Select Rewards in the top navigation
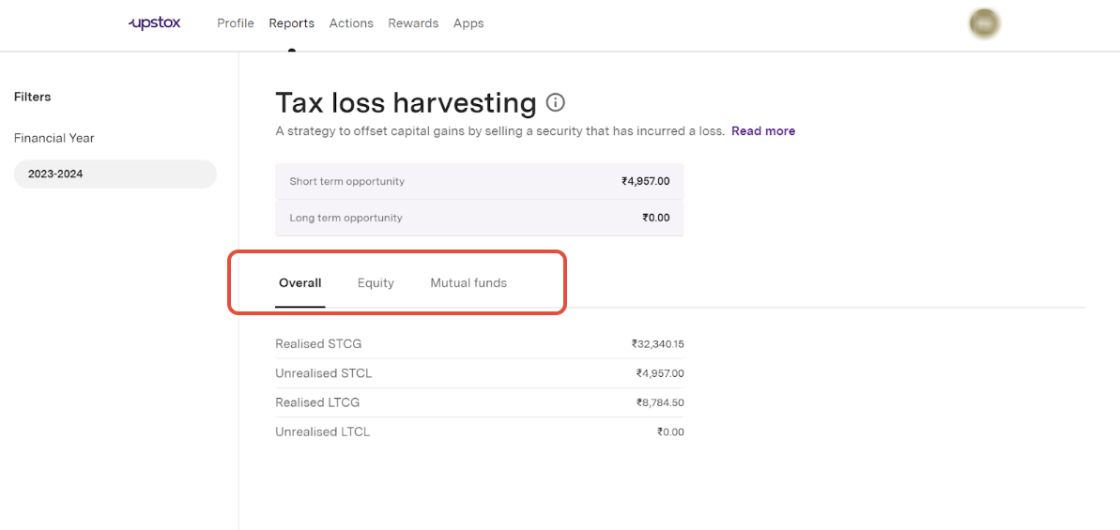The image size is (1120, 530). click(413, 23)
